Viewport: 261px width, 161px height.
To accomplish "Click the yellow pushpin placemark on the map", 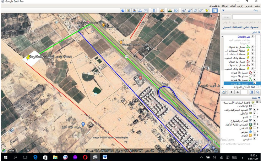I will click(28, 57).
